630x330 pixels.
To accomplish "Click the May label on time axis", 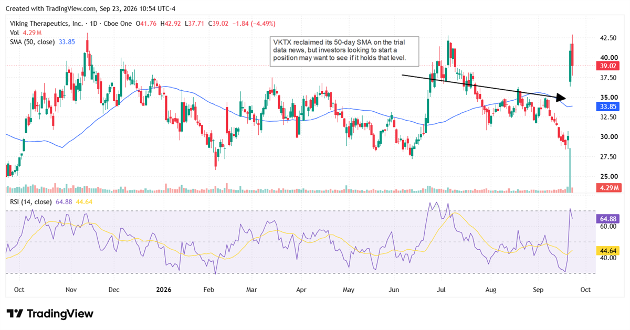I will 349,289.
